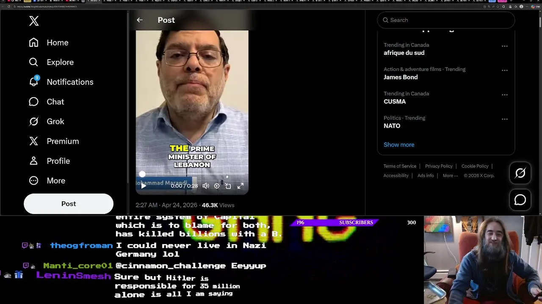Open Chat in the sidebar

tap(47, 102)
